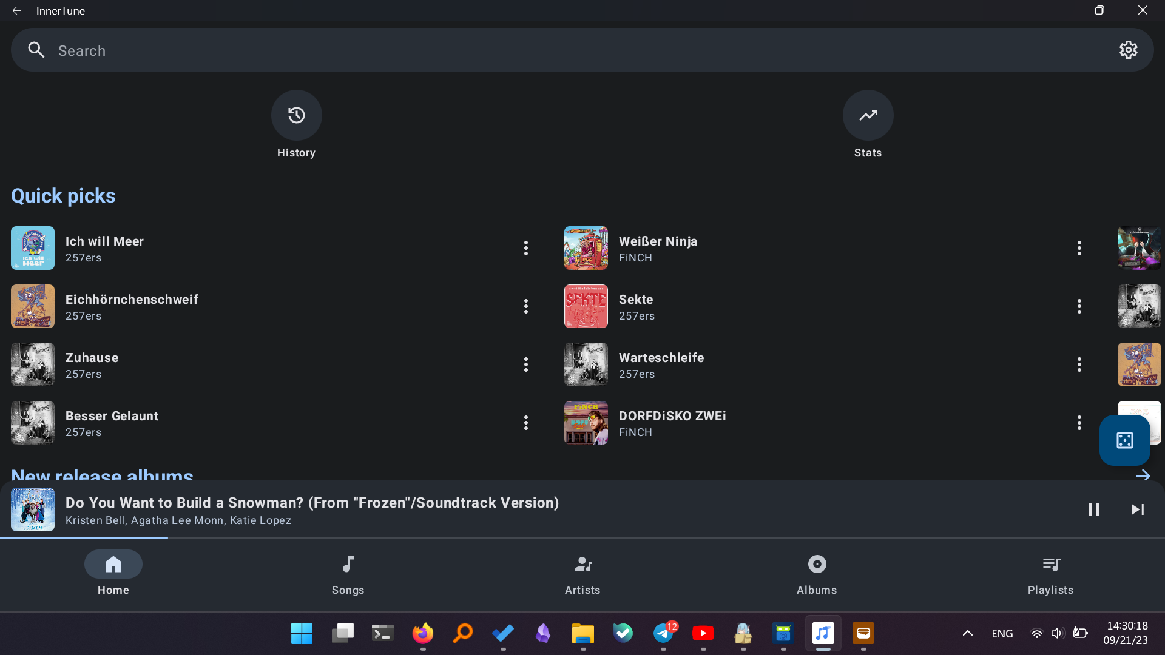Switch to the Songs tab

348,574
